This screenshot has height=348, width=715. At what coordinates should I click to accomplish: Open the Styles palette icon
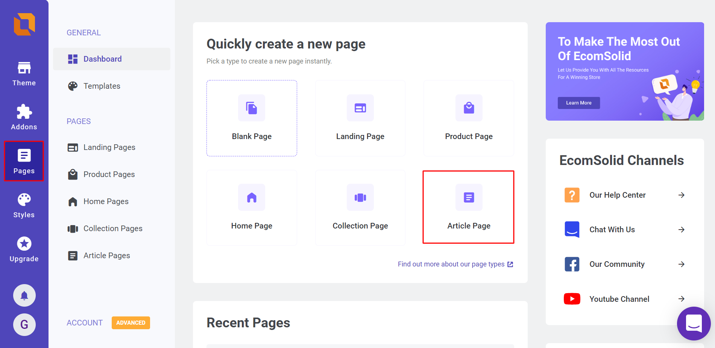tap(24, 200)
